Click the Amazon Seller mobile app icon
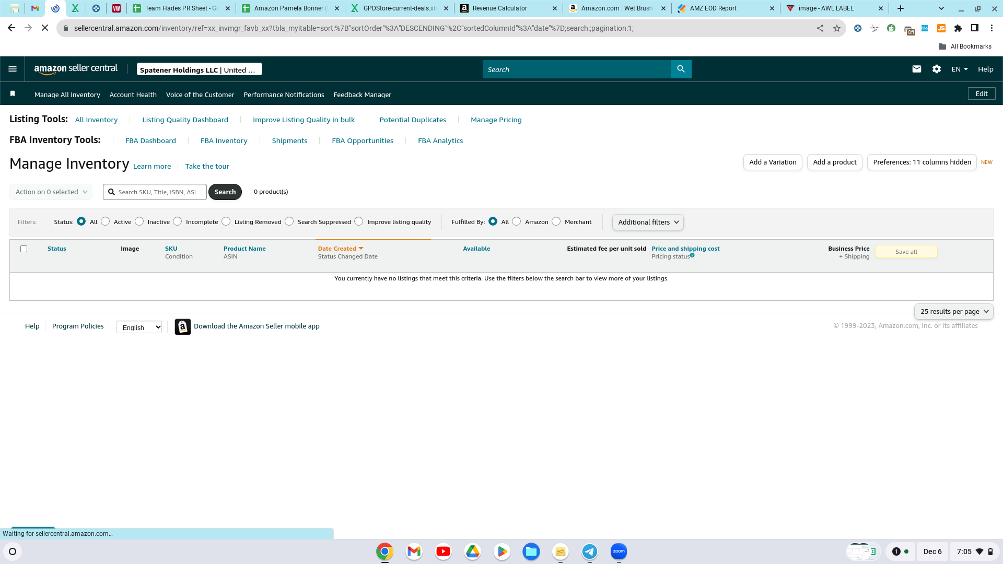 [182, 327]
